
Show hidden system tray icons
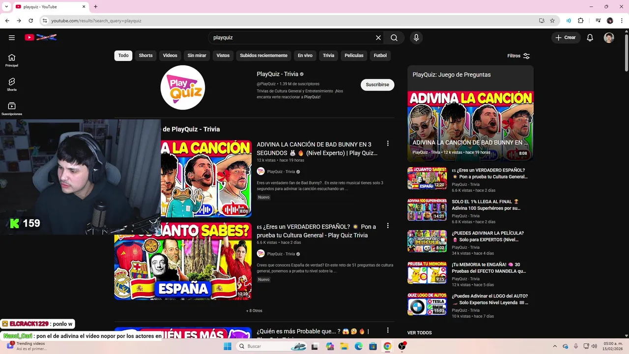pos(555,346)
